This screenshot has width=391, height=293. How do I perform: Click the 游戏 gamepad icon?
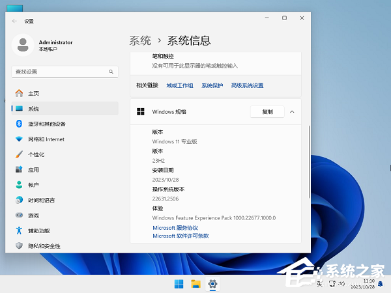pyautogui.click(x=19, y=216)
